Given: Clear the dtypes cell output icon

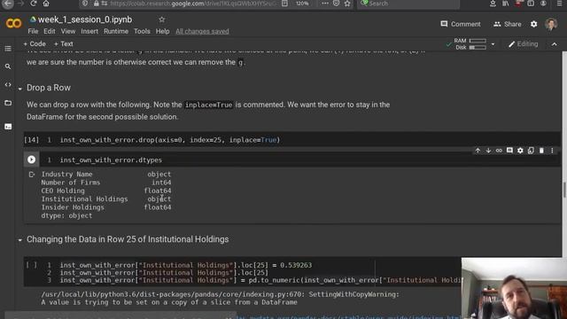Looking at the screenshot, I should [32, 175].
